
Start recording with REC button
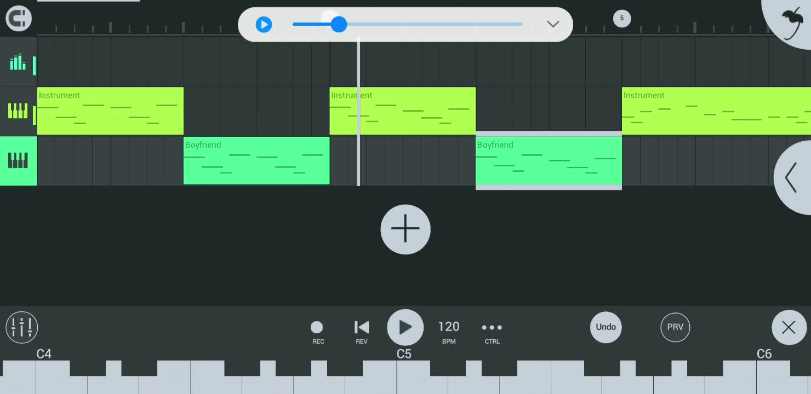tap(317, 332)
